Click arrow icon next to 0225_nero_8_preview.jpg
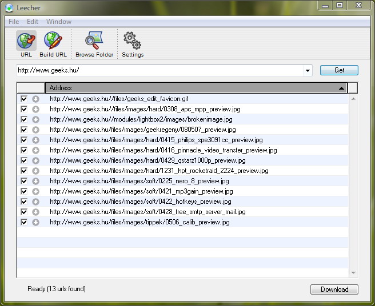The height and width of the screenshot is (306, 375). (35, 181)
